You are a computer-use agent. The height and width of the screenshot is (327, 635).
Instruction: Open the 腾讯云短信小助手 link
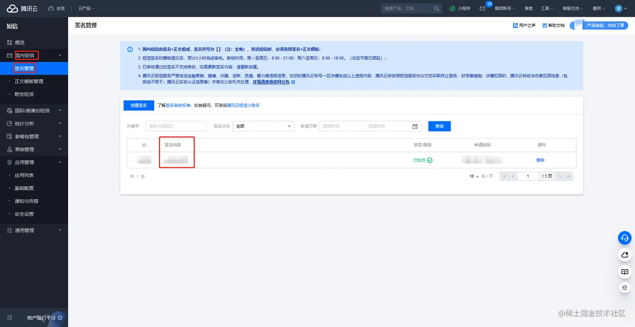(x=243, y=106)
